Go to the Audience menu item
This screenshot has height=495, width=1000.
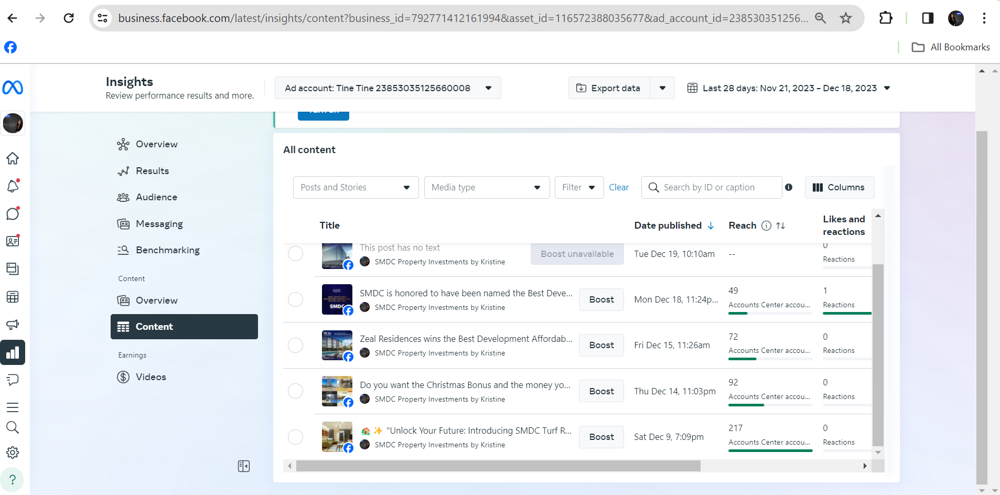156,197
